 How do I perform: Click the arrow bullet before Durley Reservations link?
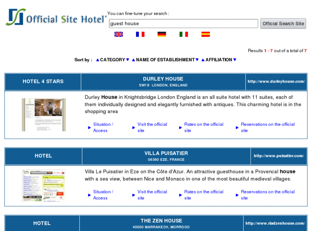(237, 128)
